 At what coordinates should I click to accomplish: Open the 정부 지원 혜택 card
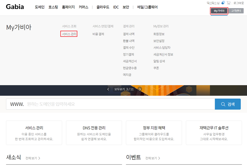[x=154, y=133]
